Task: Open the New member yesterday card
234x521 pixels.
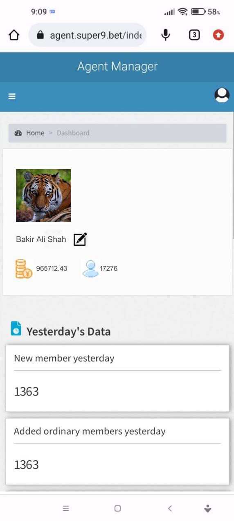Action: pyautogui.click(x=117, y=378)
